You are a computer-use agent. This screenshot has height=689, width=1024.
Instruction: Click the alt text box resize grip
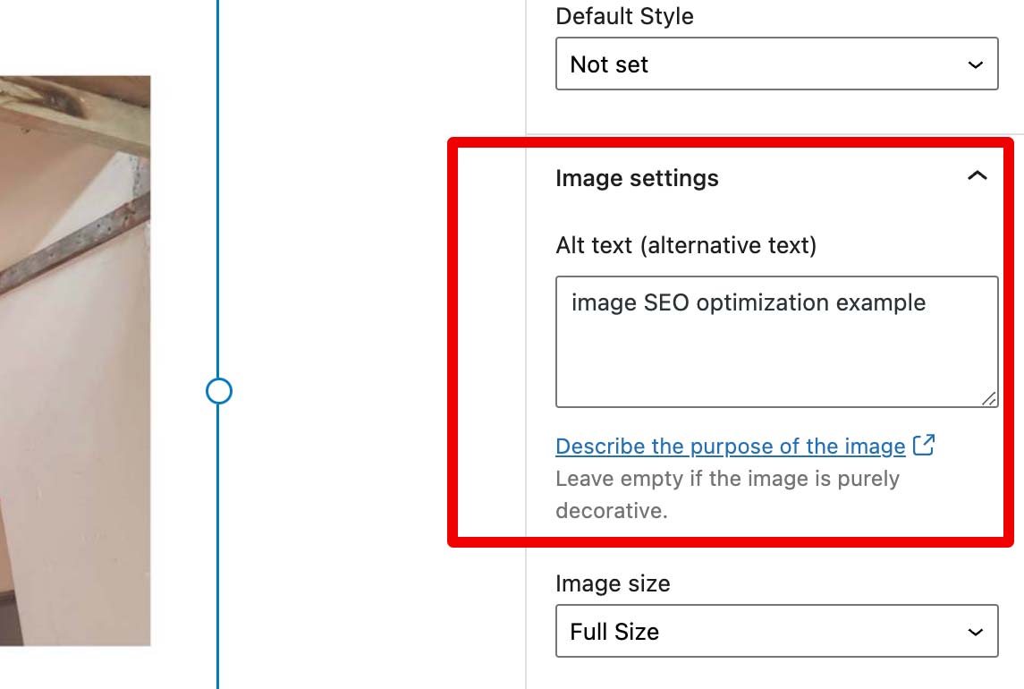[x=989, y=398]
